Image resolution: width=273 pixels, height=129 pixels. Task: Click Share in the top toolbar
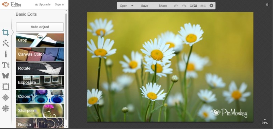tap(163, 6)
